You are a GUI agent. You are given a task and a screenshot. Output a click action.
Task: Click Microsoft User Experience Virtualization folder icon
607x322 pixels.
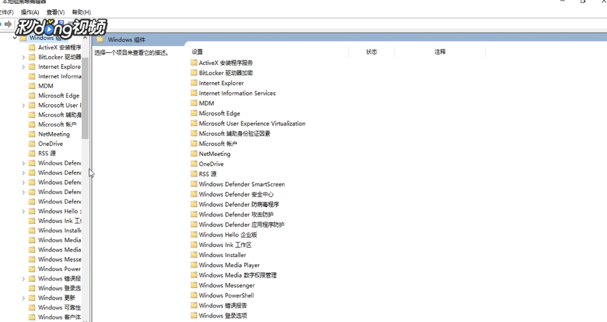194,123
